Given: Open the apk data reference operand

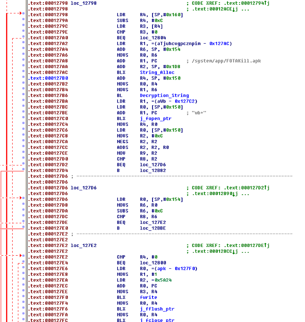Looking at the screenshot, I should click(x=161, y=269).
